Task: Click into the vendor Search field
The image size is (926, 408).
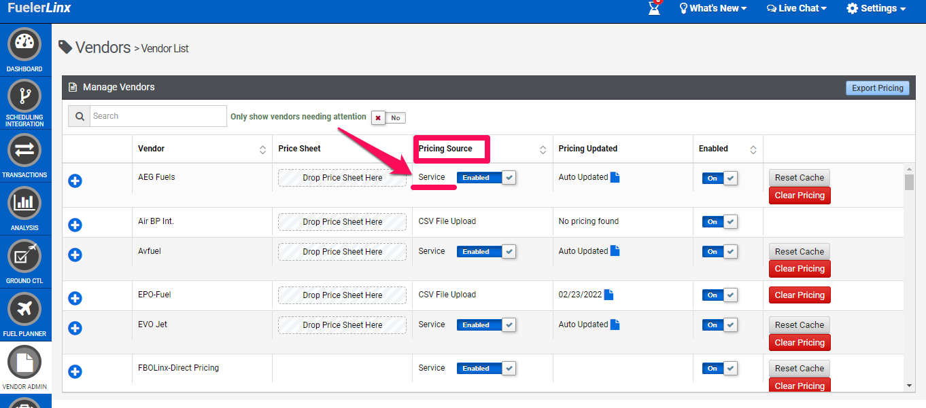Action: coord(158,116)
